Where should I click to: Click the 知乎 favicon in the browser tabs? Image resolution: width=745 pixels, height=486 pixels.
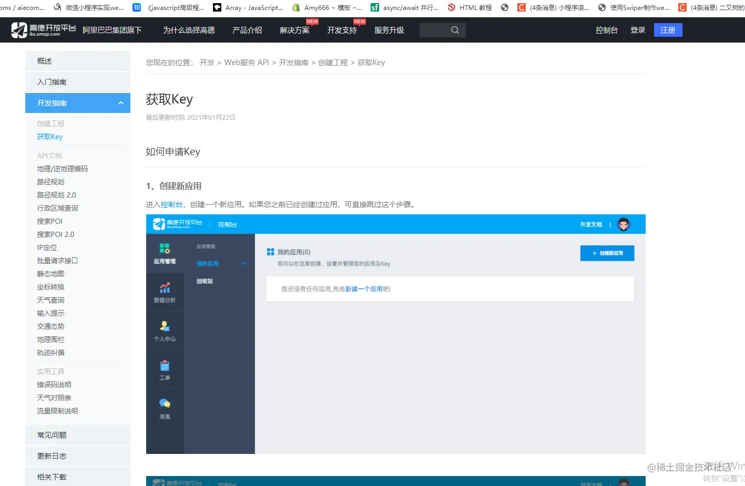(x=137, y=7)
